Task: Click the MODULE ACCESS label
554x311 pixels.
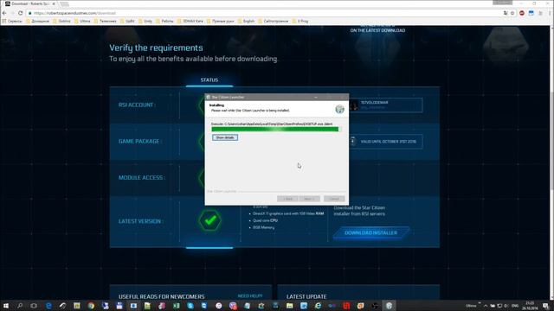Action: pyautogui.click(x=142, y=178)
